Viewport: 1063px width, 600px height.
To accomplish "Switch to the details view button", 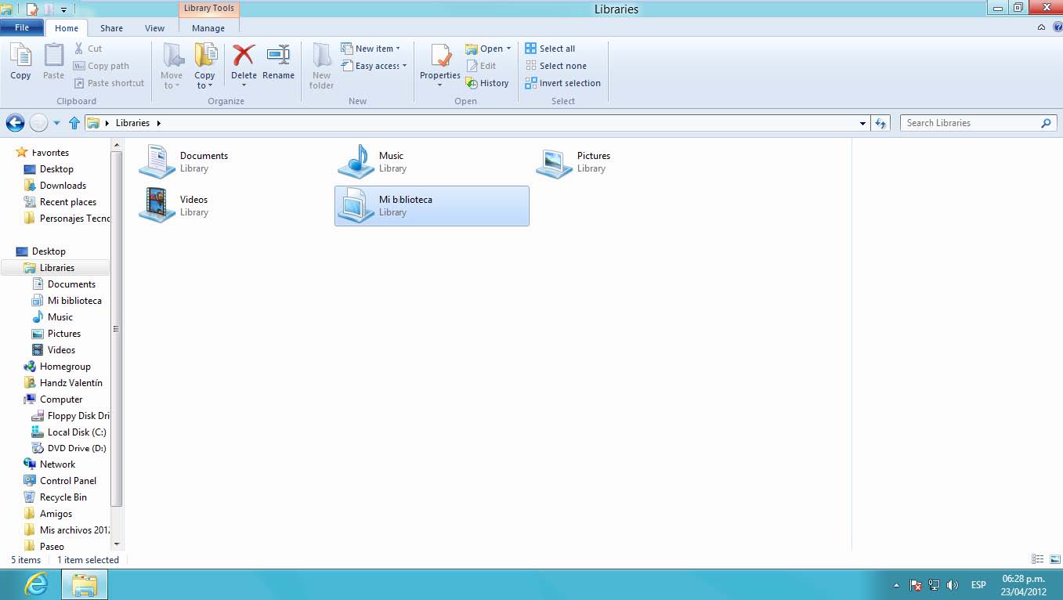I will 1038,559.
